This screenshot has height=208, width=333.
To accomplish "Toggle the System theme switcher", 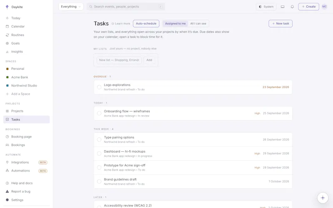I will coord(266,7).
